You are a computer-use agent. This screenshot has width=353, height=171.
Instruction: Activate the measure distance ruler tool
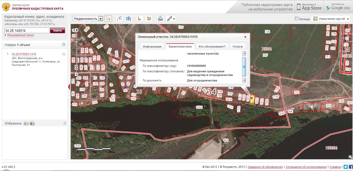pos(140,19)
